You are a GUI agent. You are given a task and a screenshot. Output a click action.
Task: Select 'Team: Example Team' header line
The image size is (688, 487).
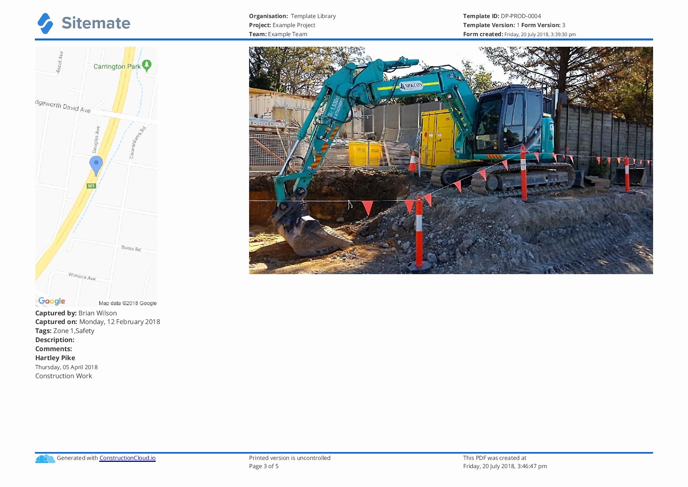click(x=278, y=34)
